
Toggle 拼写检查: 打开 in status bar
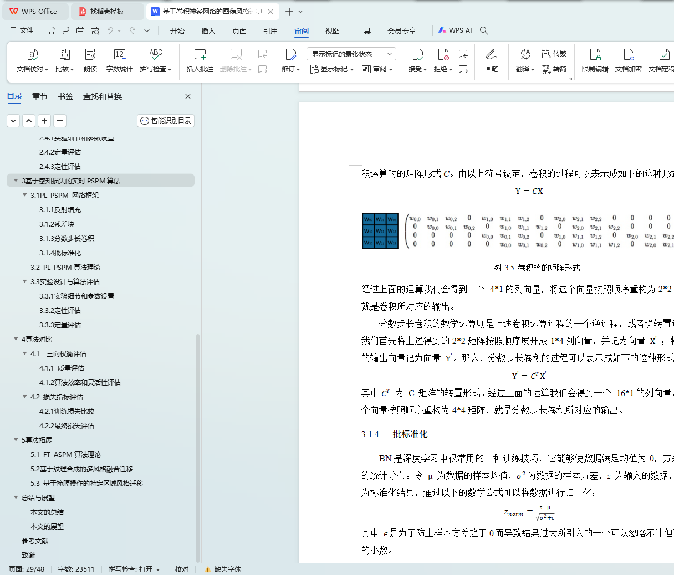[x=134, y=569]
